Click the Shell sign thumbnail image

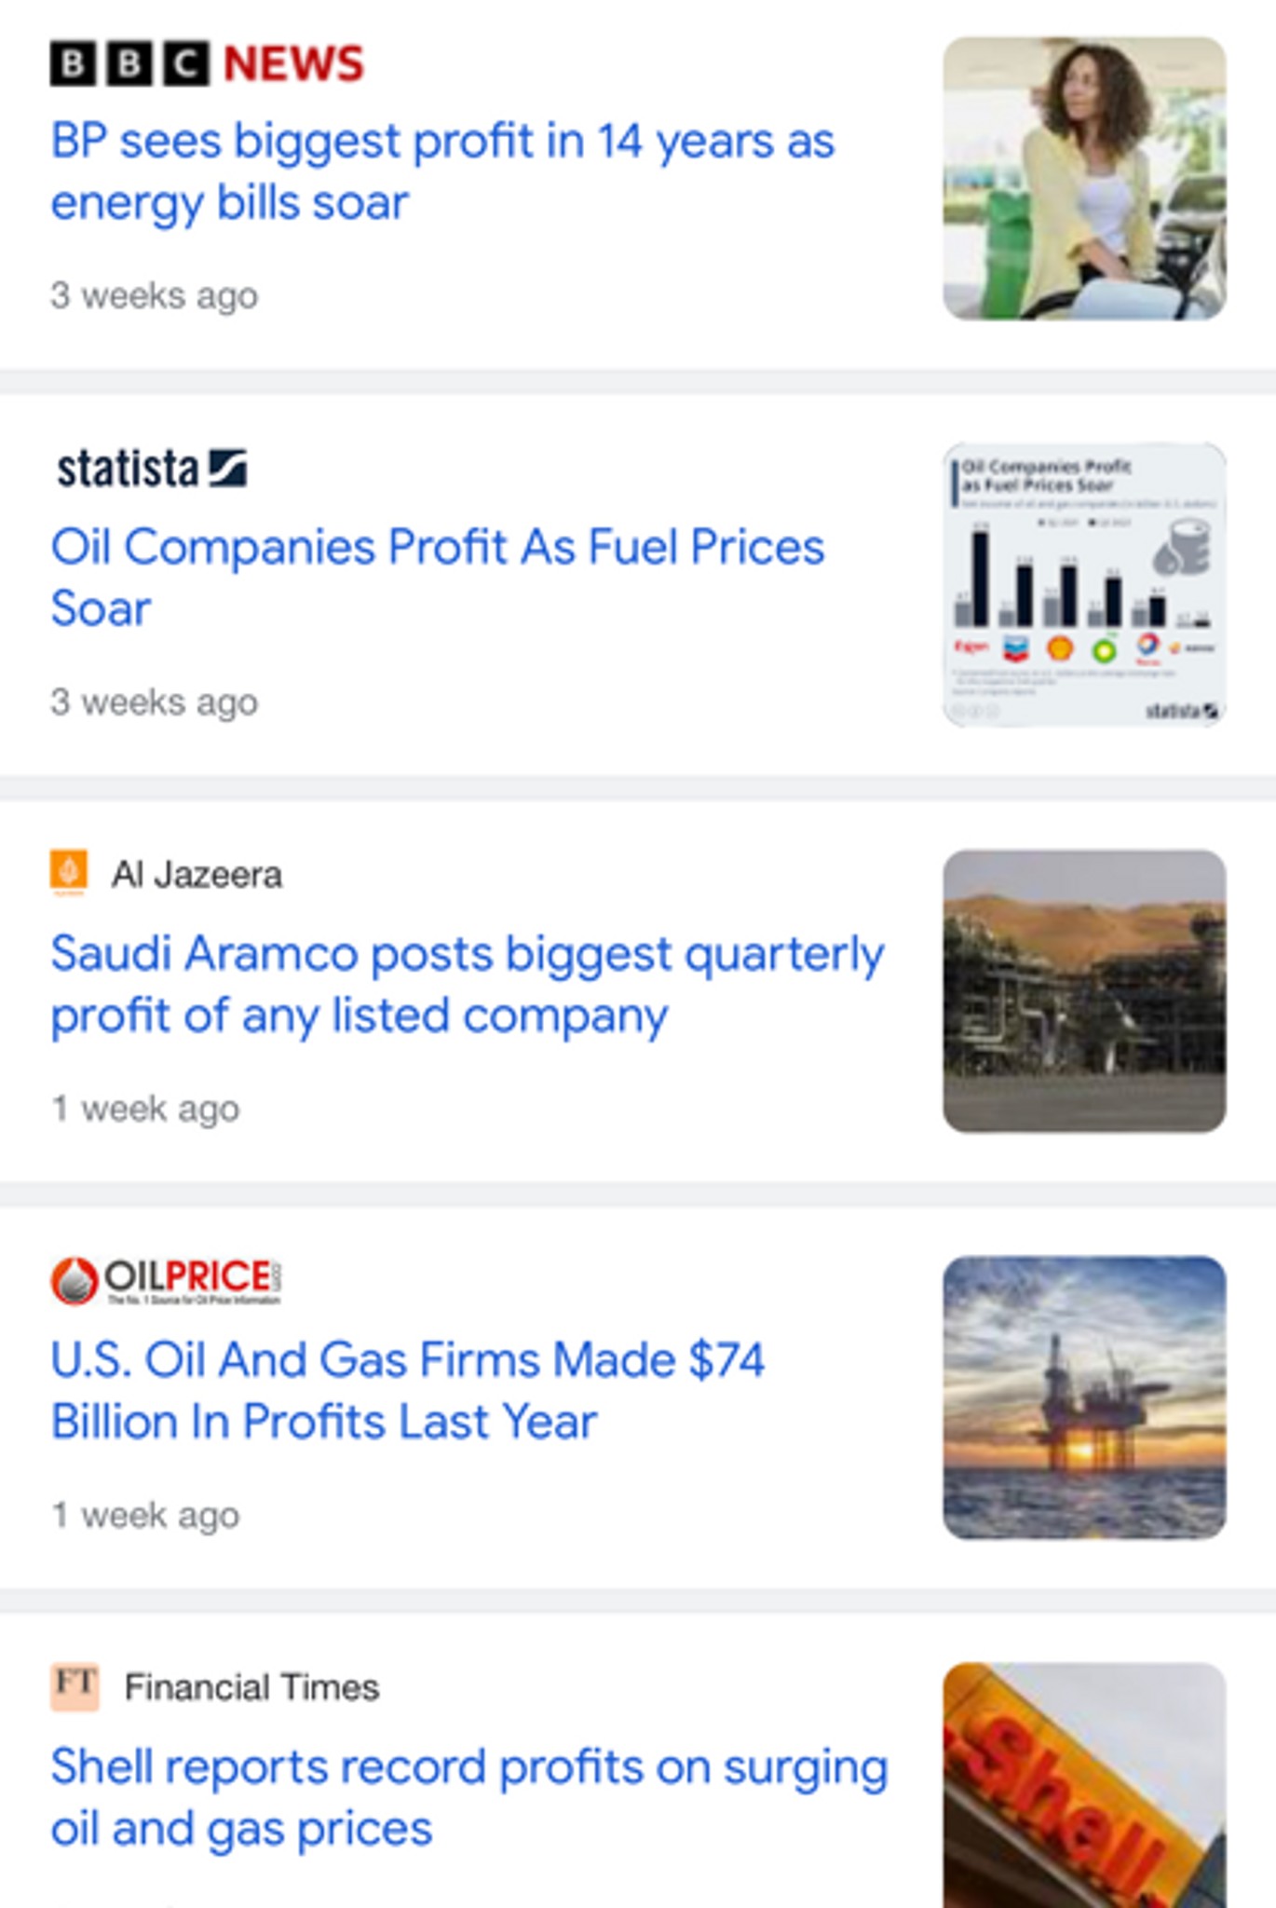point(1084,1785)
